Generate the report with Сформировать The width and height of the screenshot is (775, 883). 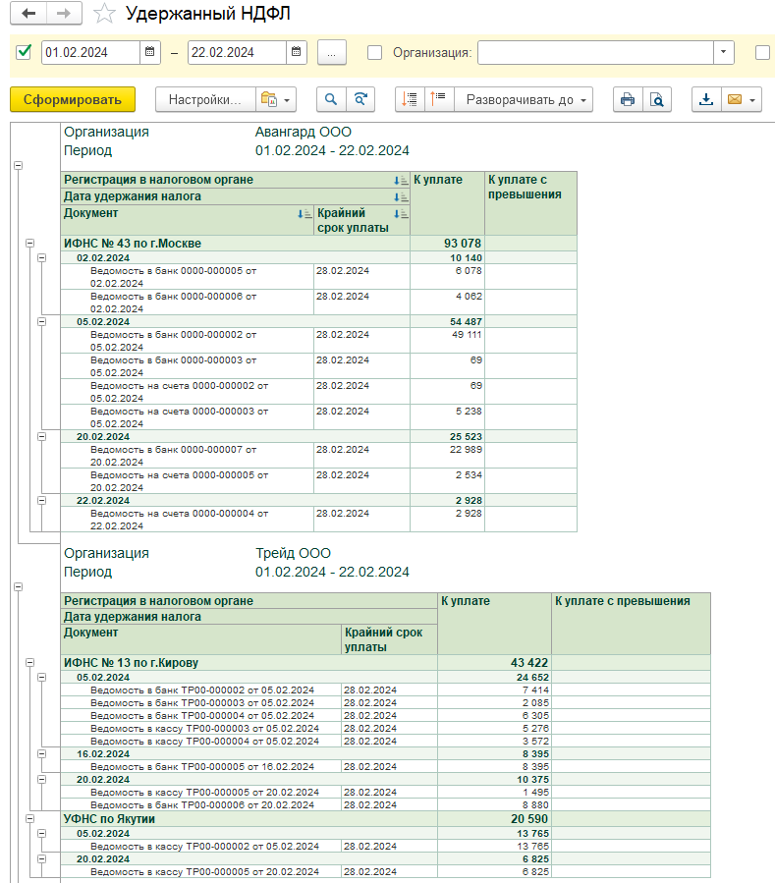pos(73,99)
